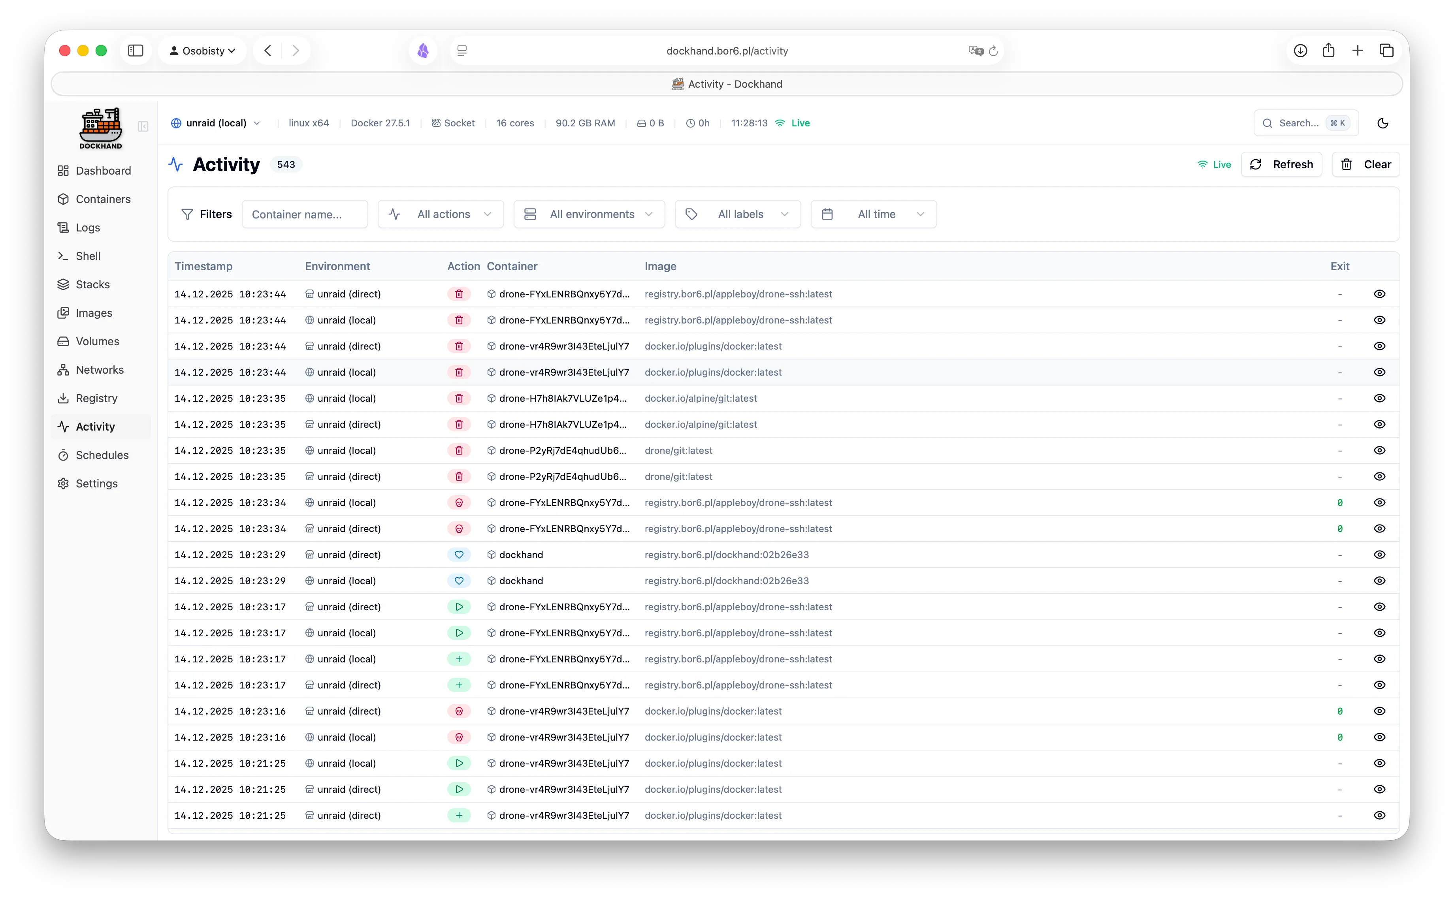The image size is (1454, 899).
Task: Toggle the Live streaming indicator beside Refresh
Action: coord(1214,165)
